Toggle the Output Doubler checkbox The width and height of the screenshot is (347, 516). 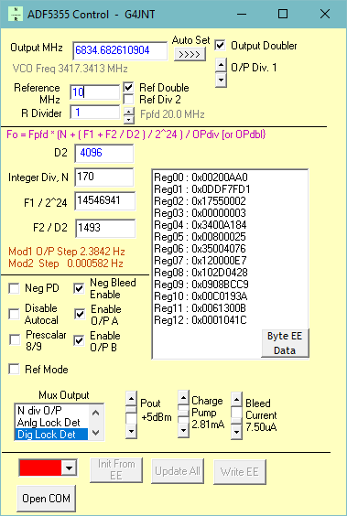click(220, 46)
